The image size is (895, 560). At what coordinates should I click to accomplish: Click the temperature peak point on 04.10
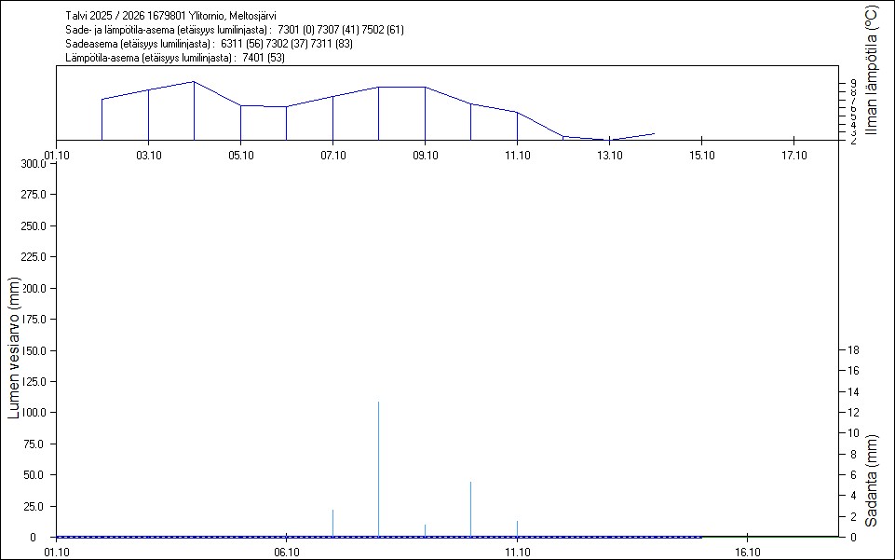point(194,82)
